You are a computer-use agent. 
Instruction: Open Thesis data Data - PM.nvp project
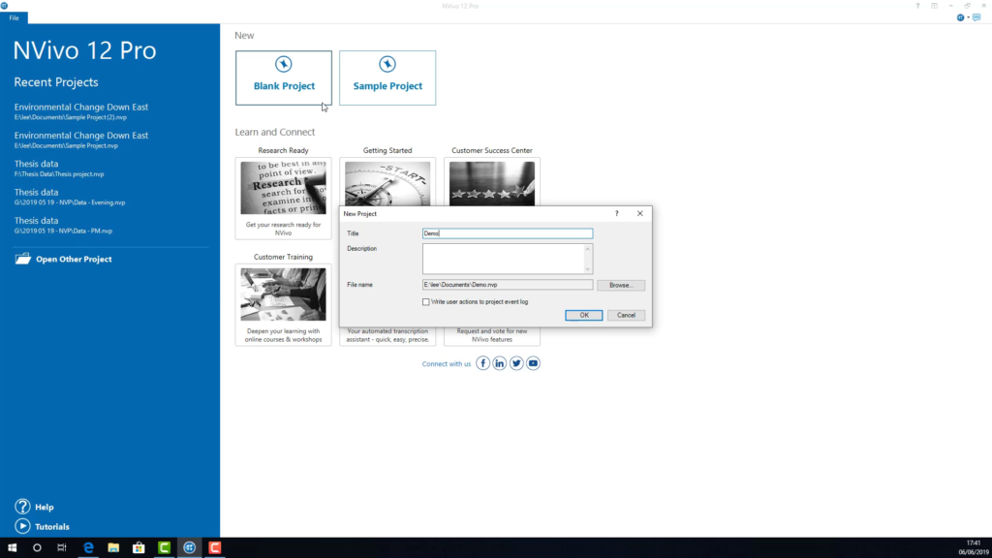coord(63,225)
